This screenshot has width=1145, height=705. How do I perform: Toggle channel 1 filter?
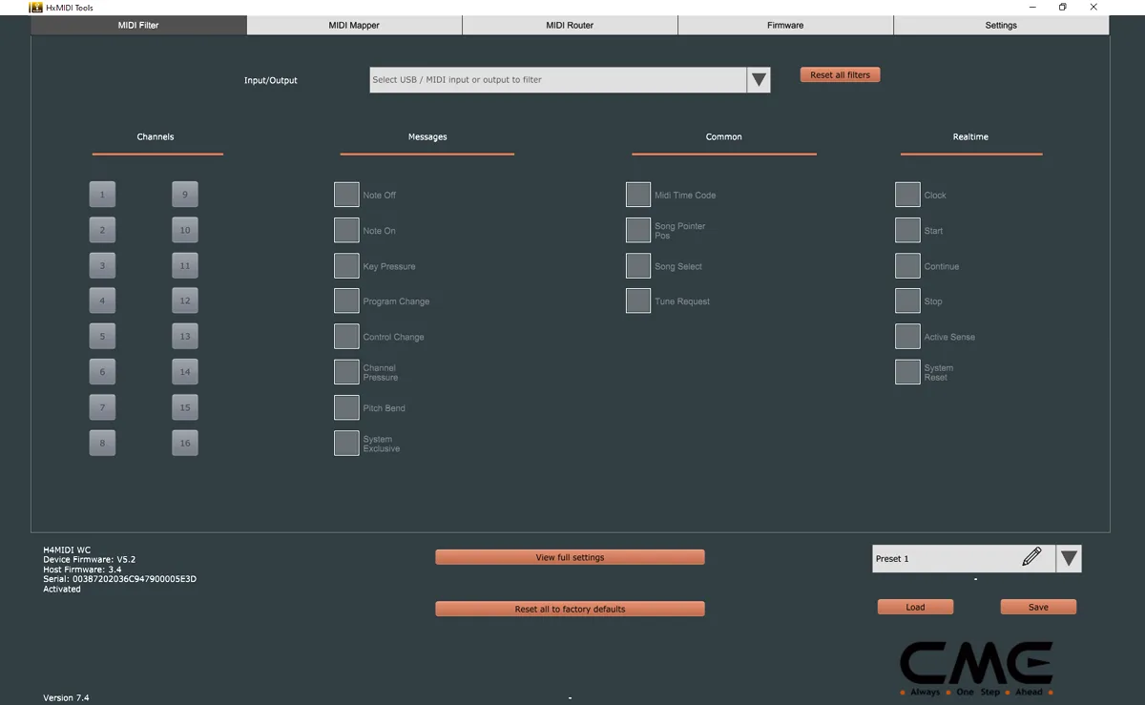click(102, 194)
